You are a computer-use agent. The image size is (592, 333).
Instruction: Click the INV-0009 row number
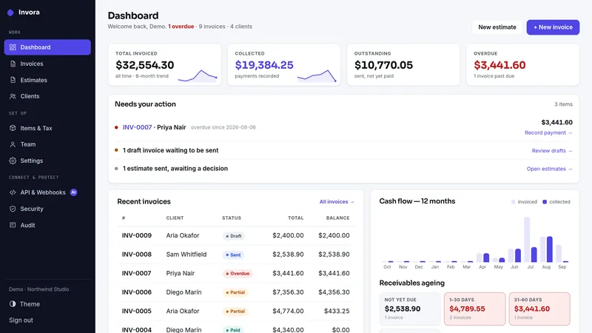coord(137,235)
